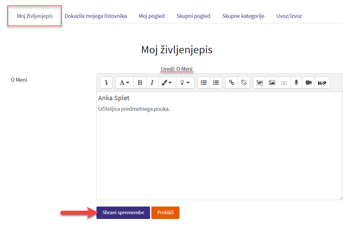Record audio with microphone icon
The height and width of the screenshot is (226, 349).
(x=296, y=83)
